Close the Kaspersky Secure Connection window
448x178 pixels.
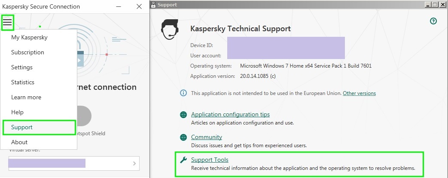(x=139, y=6)
